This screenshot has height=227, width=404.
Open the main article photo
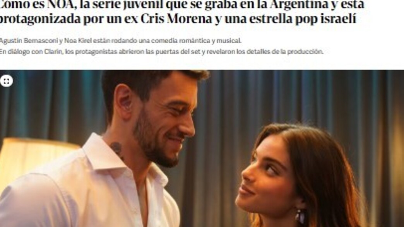[202, 148]
